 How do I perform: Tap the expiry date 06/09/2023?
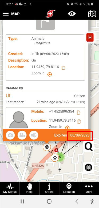point(80,135)
